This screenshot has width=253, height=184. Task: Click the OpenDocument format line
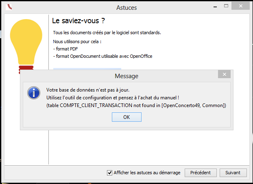click(103, 56)
